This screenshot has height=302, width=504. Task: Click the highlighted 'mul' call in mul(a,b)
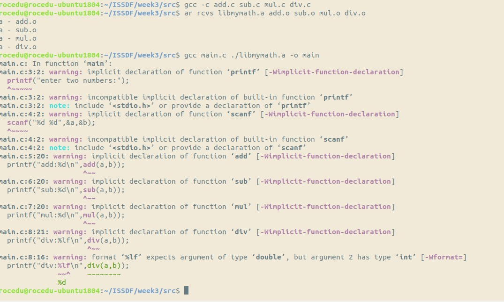point(89,215)
